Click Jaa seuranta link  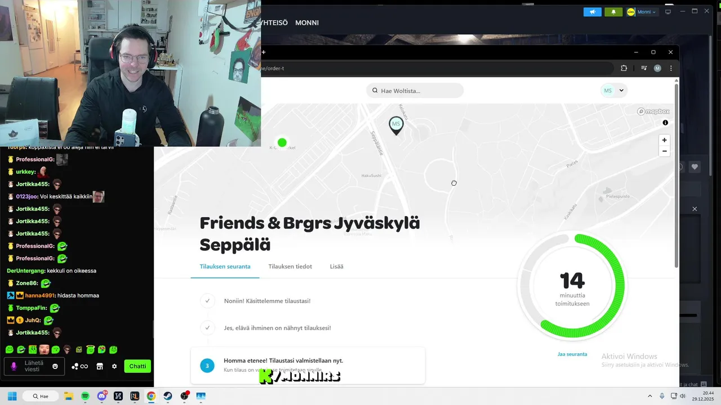(572, 354)
